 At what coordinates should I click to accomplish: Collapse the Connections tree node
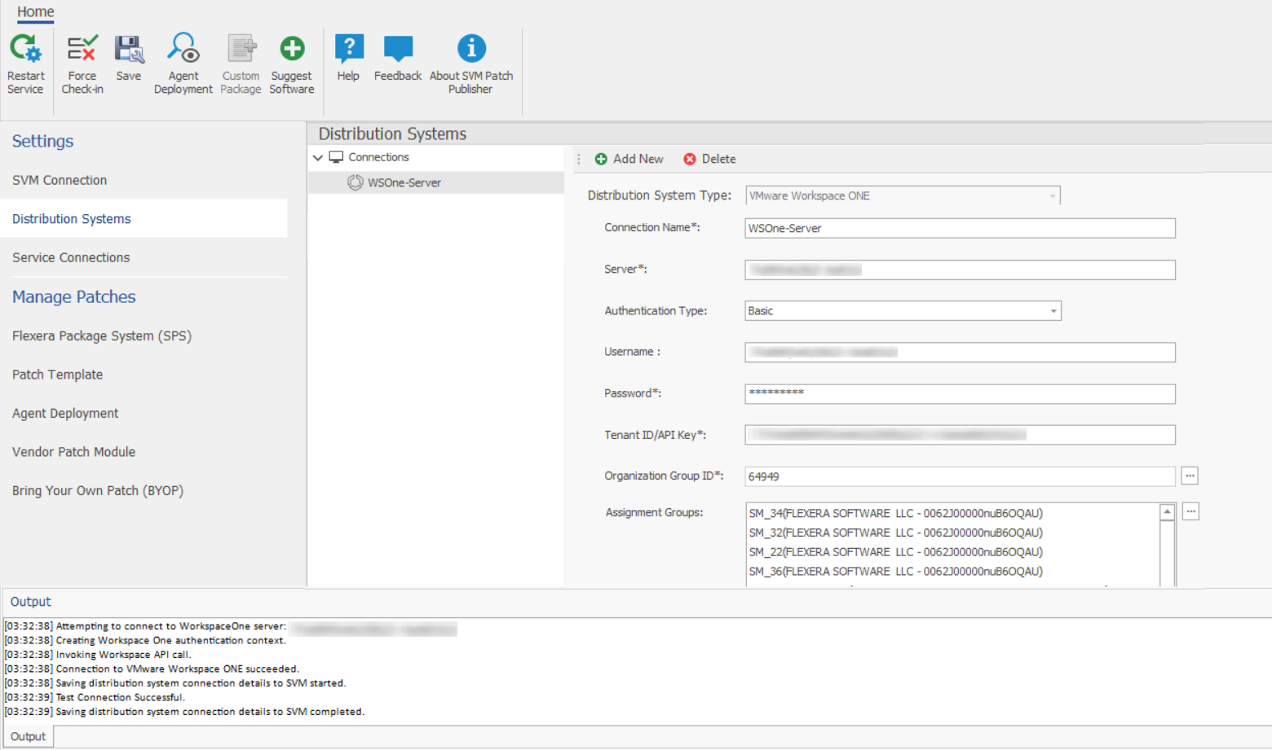[x=318, y=158]
